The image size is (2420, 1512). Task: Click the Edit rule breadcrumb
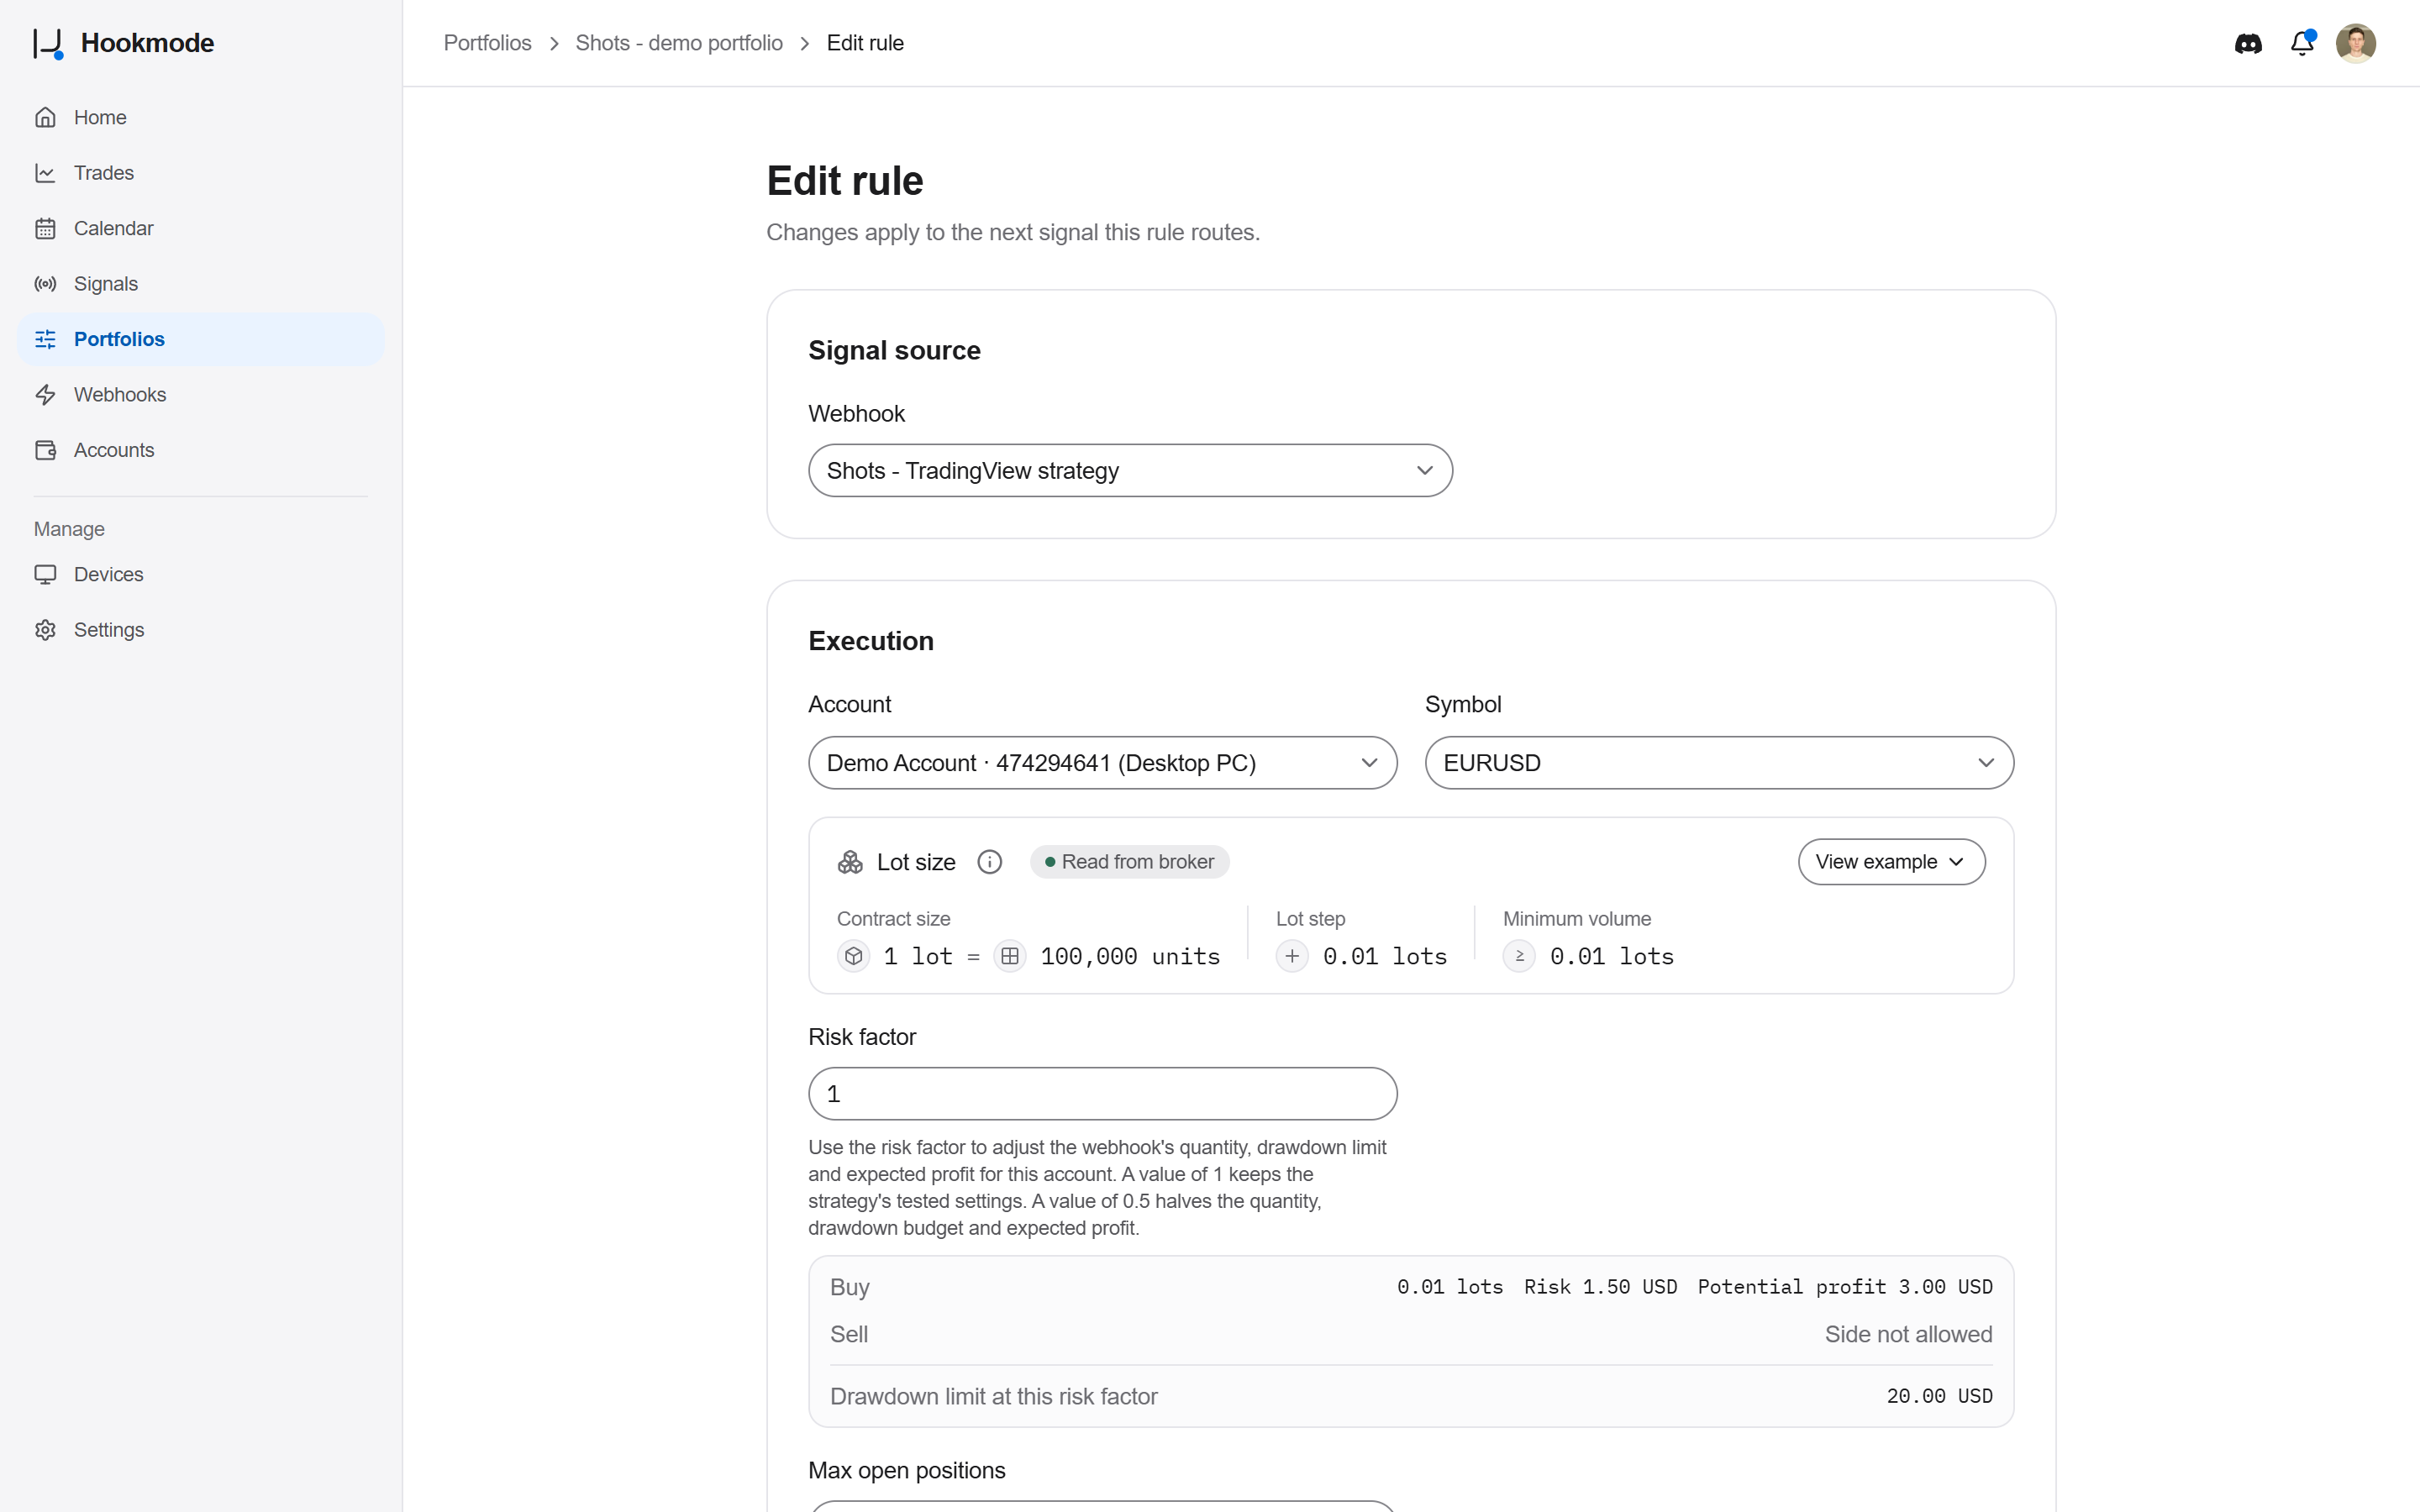tap(865, 43)
